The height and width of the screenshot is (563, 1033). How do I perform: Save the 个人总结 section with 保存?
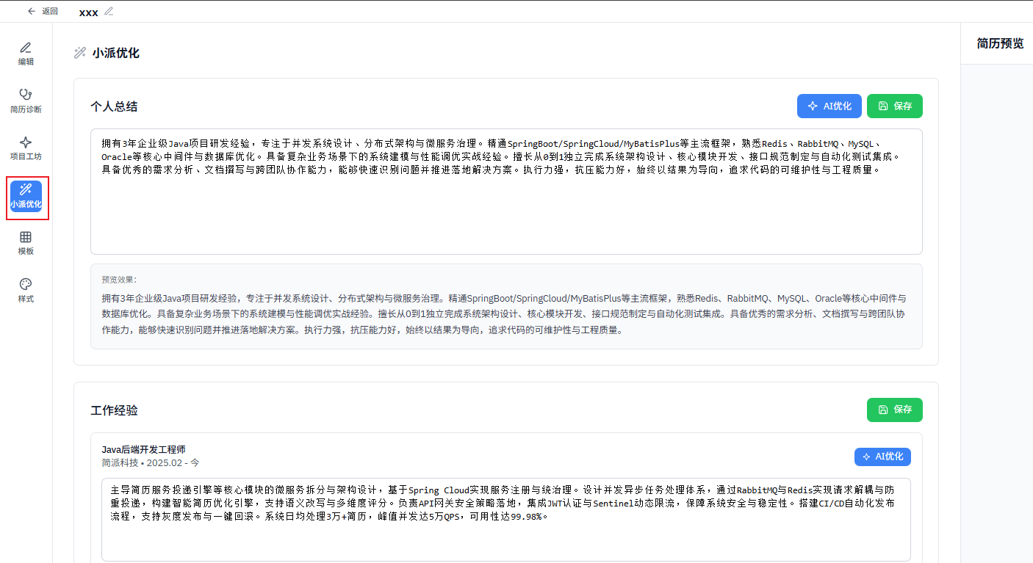click(x=894, y=106)
